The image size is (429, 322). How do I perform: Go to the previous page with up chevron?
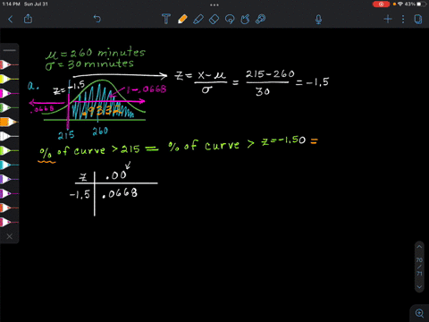[x=419, y=247]
